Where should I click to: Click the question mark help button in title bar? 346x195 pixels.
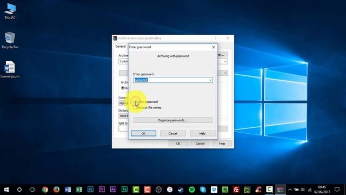coord(216,38)
